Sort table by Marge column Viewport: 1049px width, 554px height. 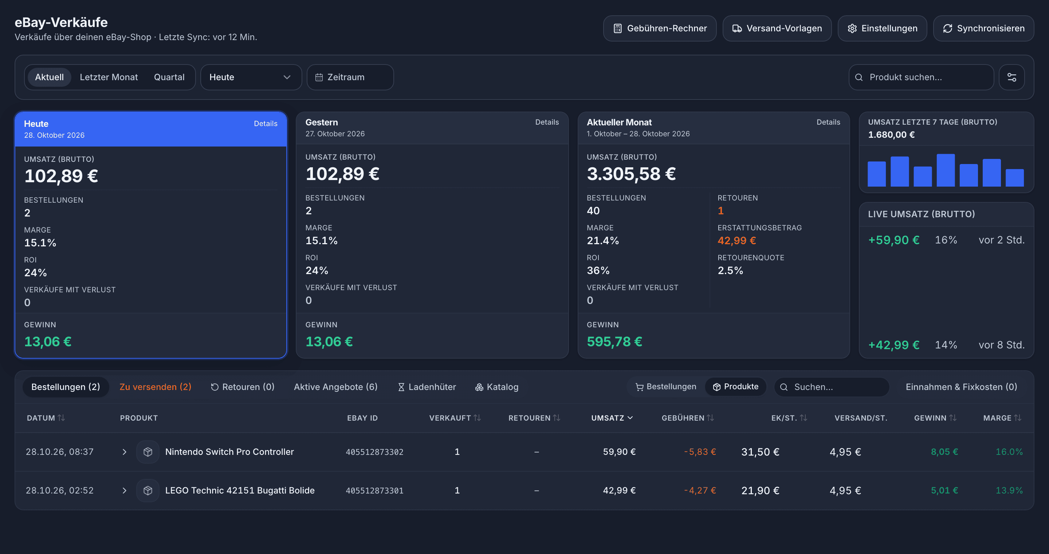pos(1002,418)
